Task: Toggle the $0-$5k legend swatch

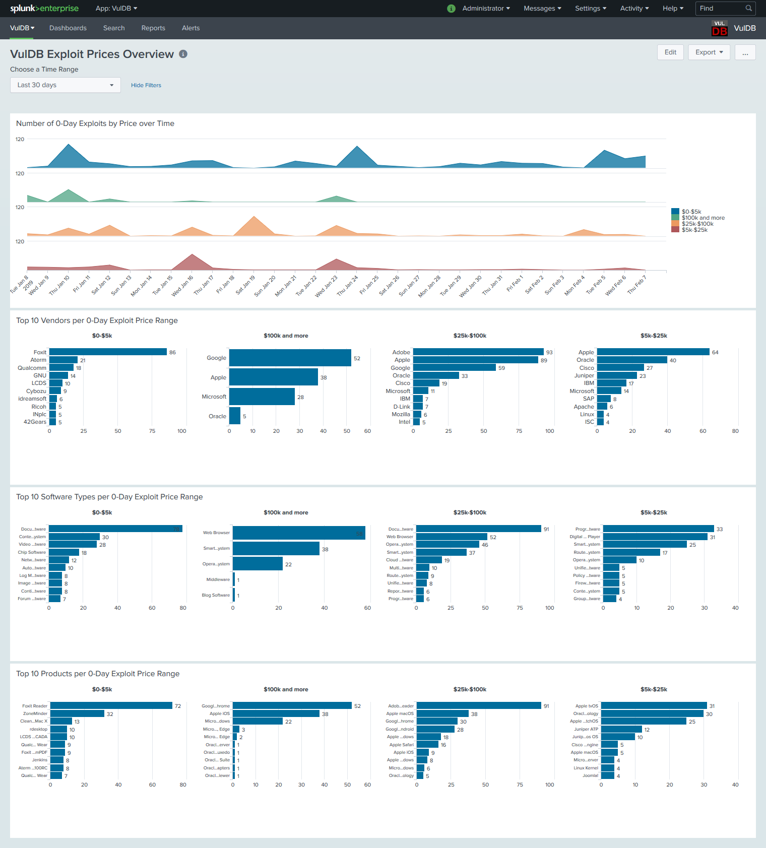Action: coord(675,212)
